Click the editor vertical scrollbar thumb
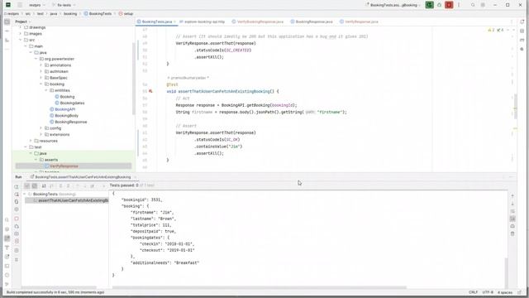Viewport: 529px width, 298px height. 515,107
